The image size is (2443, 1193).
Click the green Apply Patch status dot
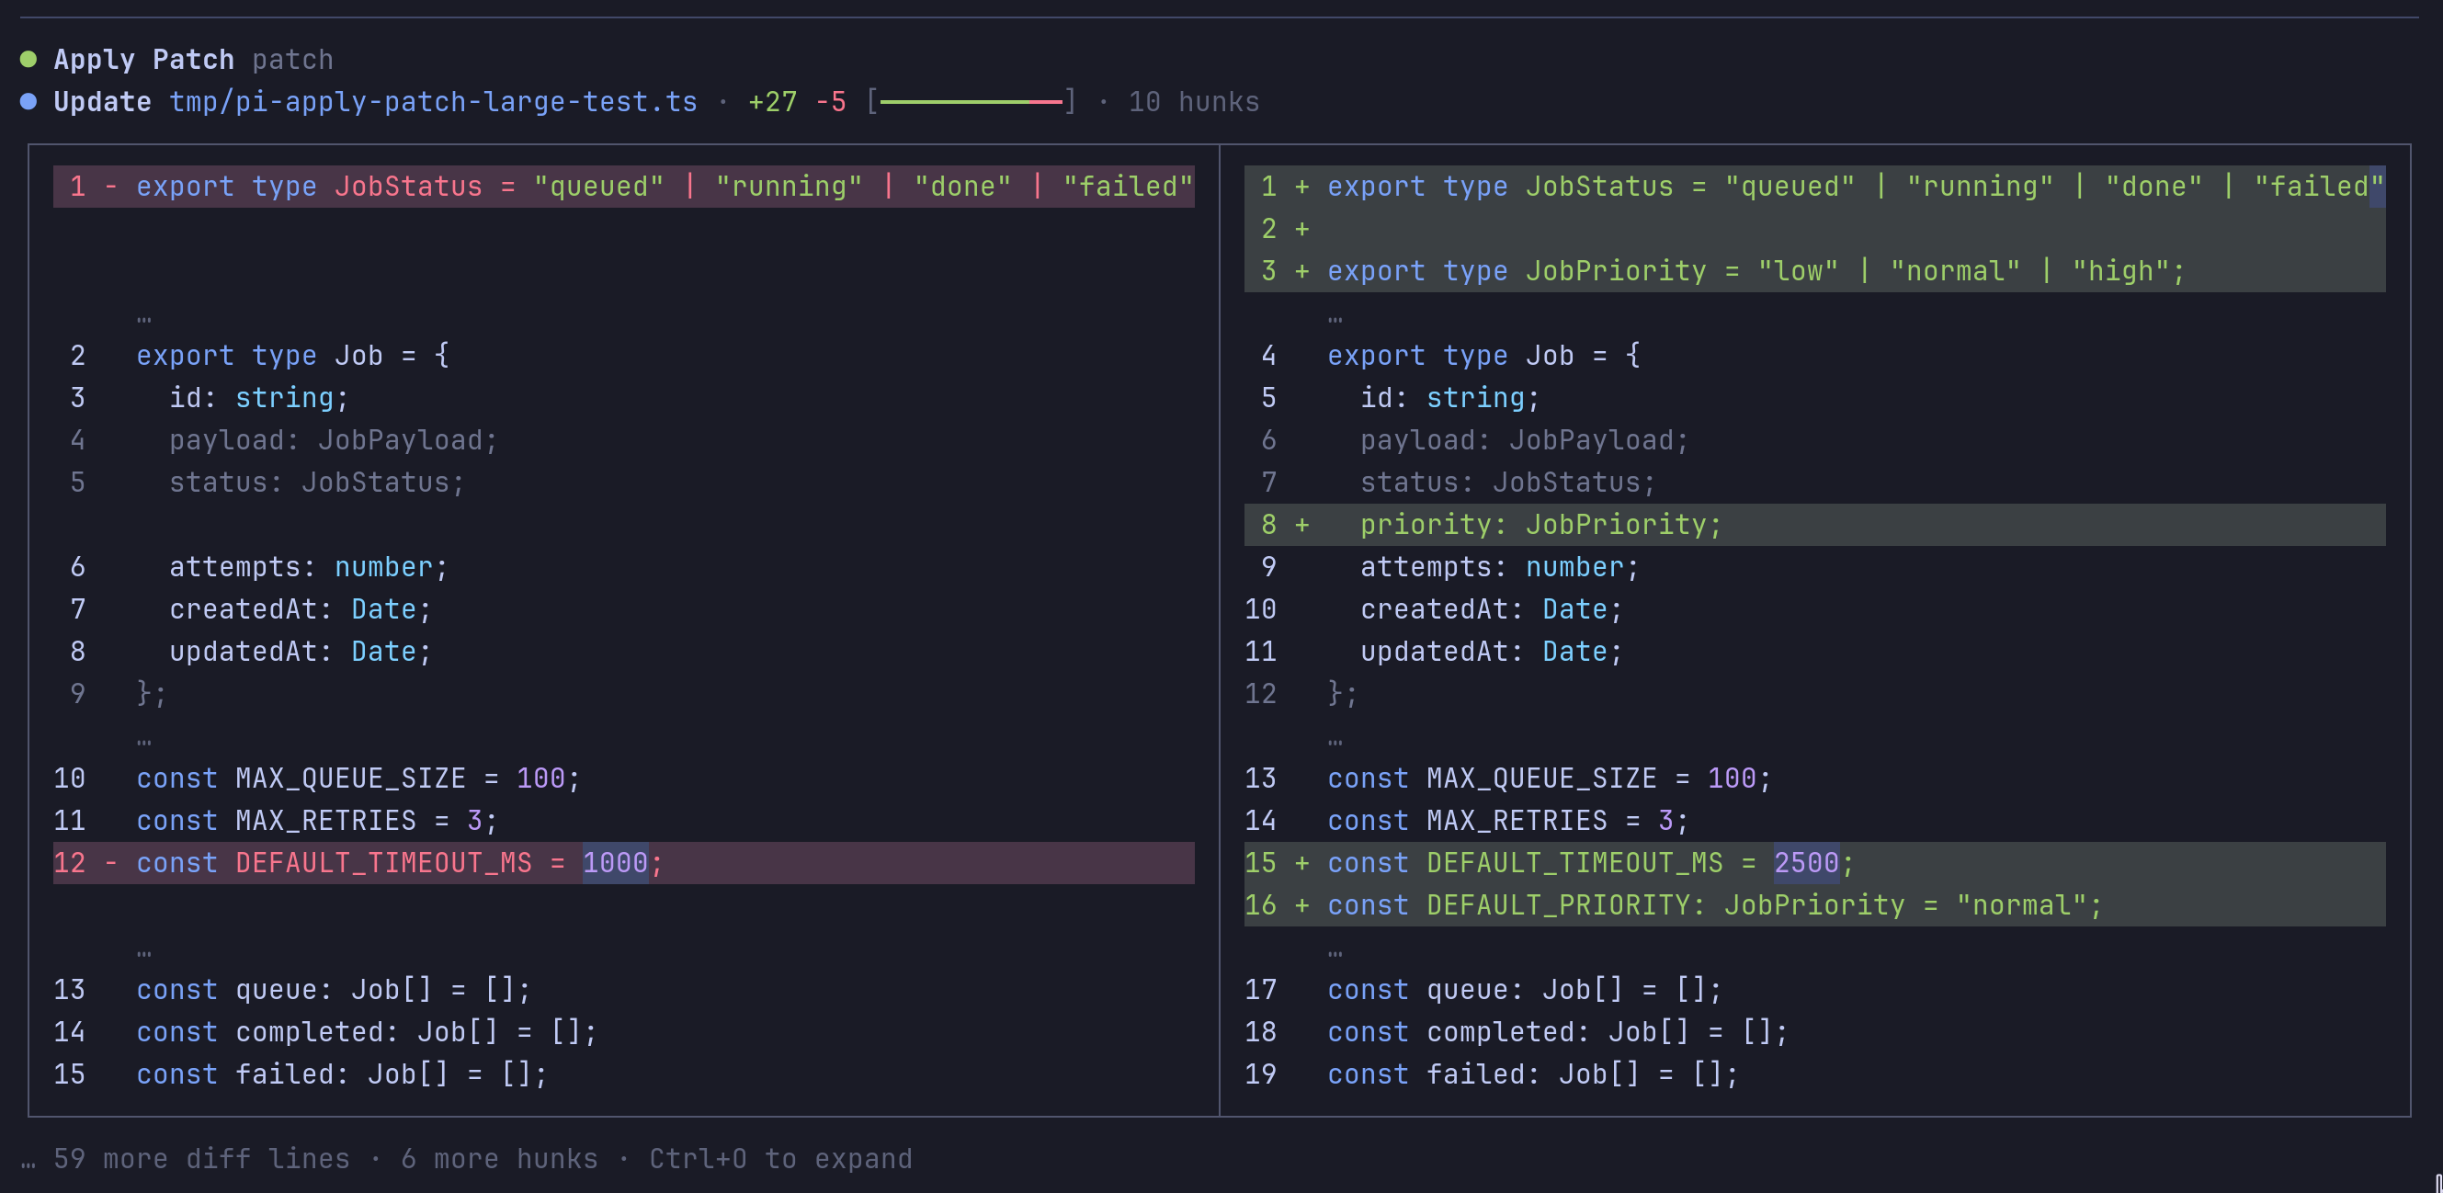(x=28, y=60)
